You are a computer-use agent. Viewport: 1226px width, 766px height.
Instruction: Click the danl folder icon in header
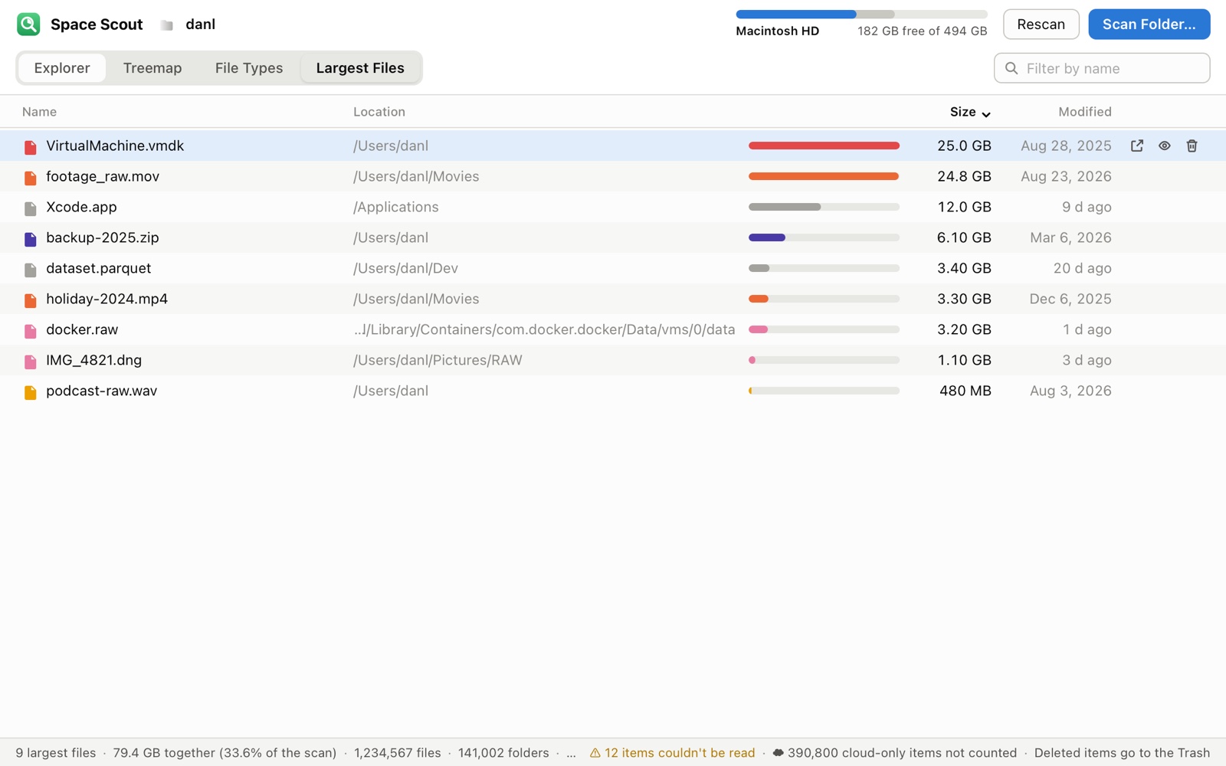166,25
